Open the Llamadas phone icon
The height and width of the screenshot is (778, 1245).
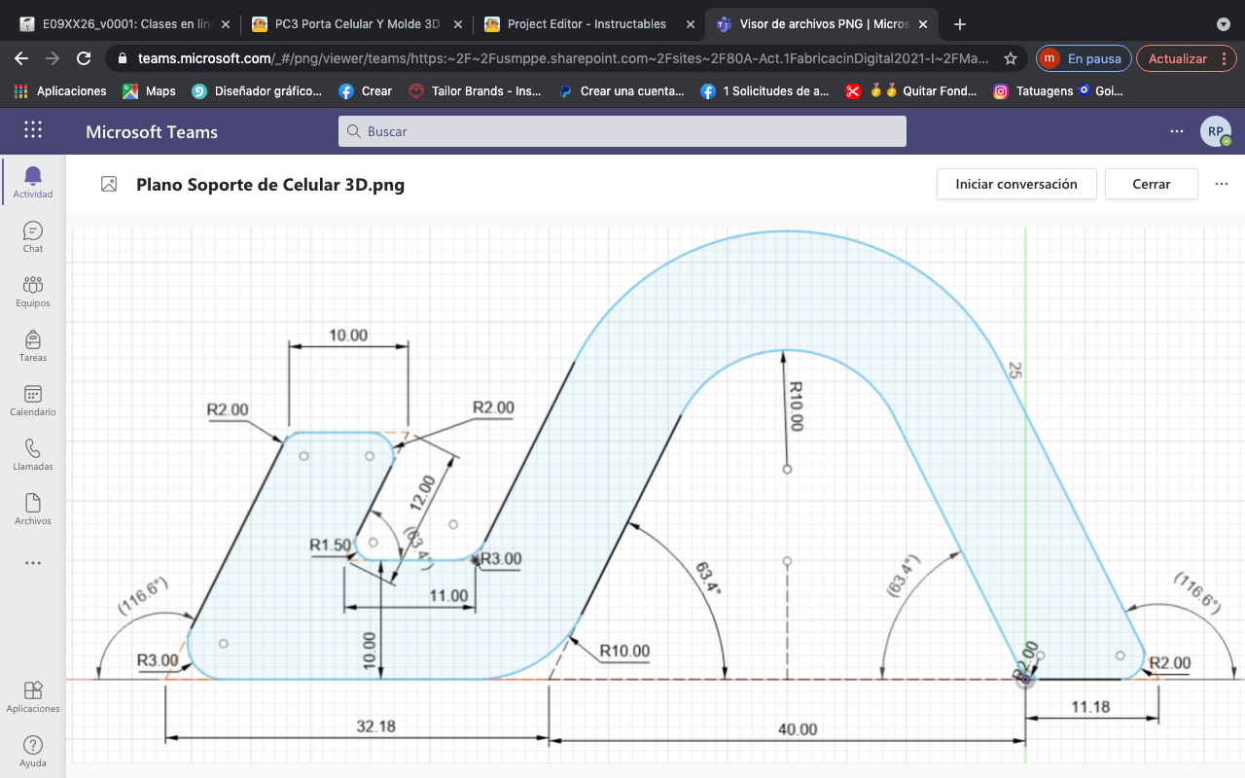pyautogui.click(x=33, y=454)
